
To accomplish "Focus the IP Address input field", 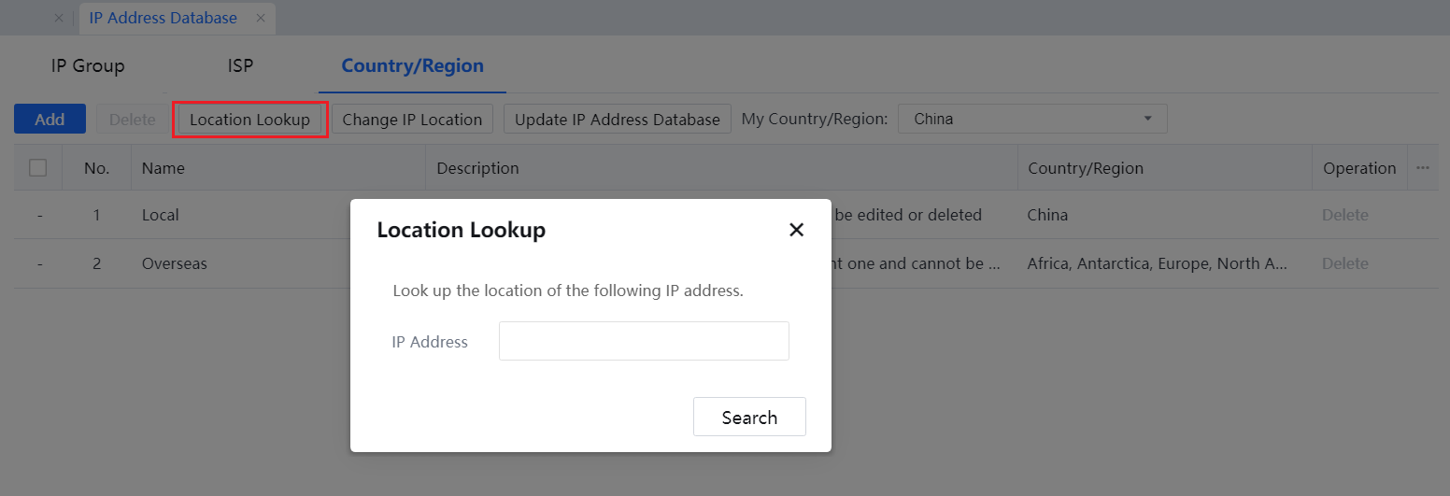I will pyautogui.click(x=644, y=341).
